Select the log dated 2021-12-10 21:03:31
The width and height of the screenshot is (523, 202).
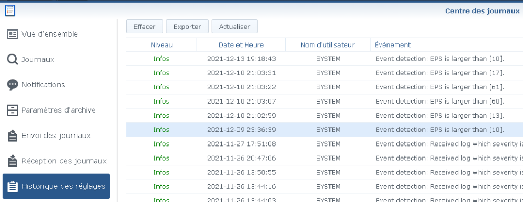point(325,73)
